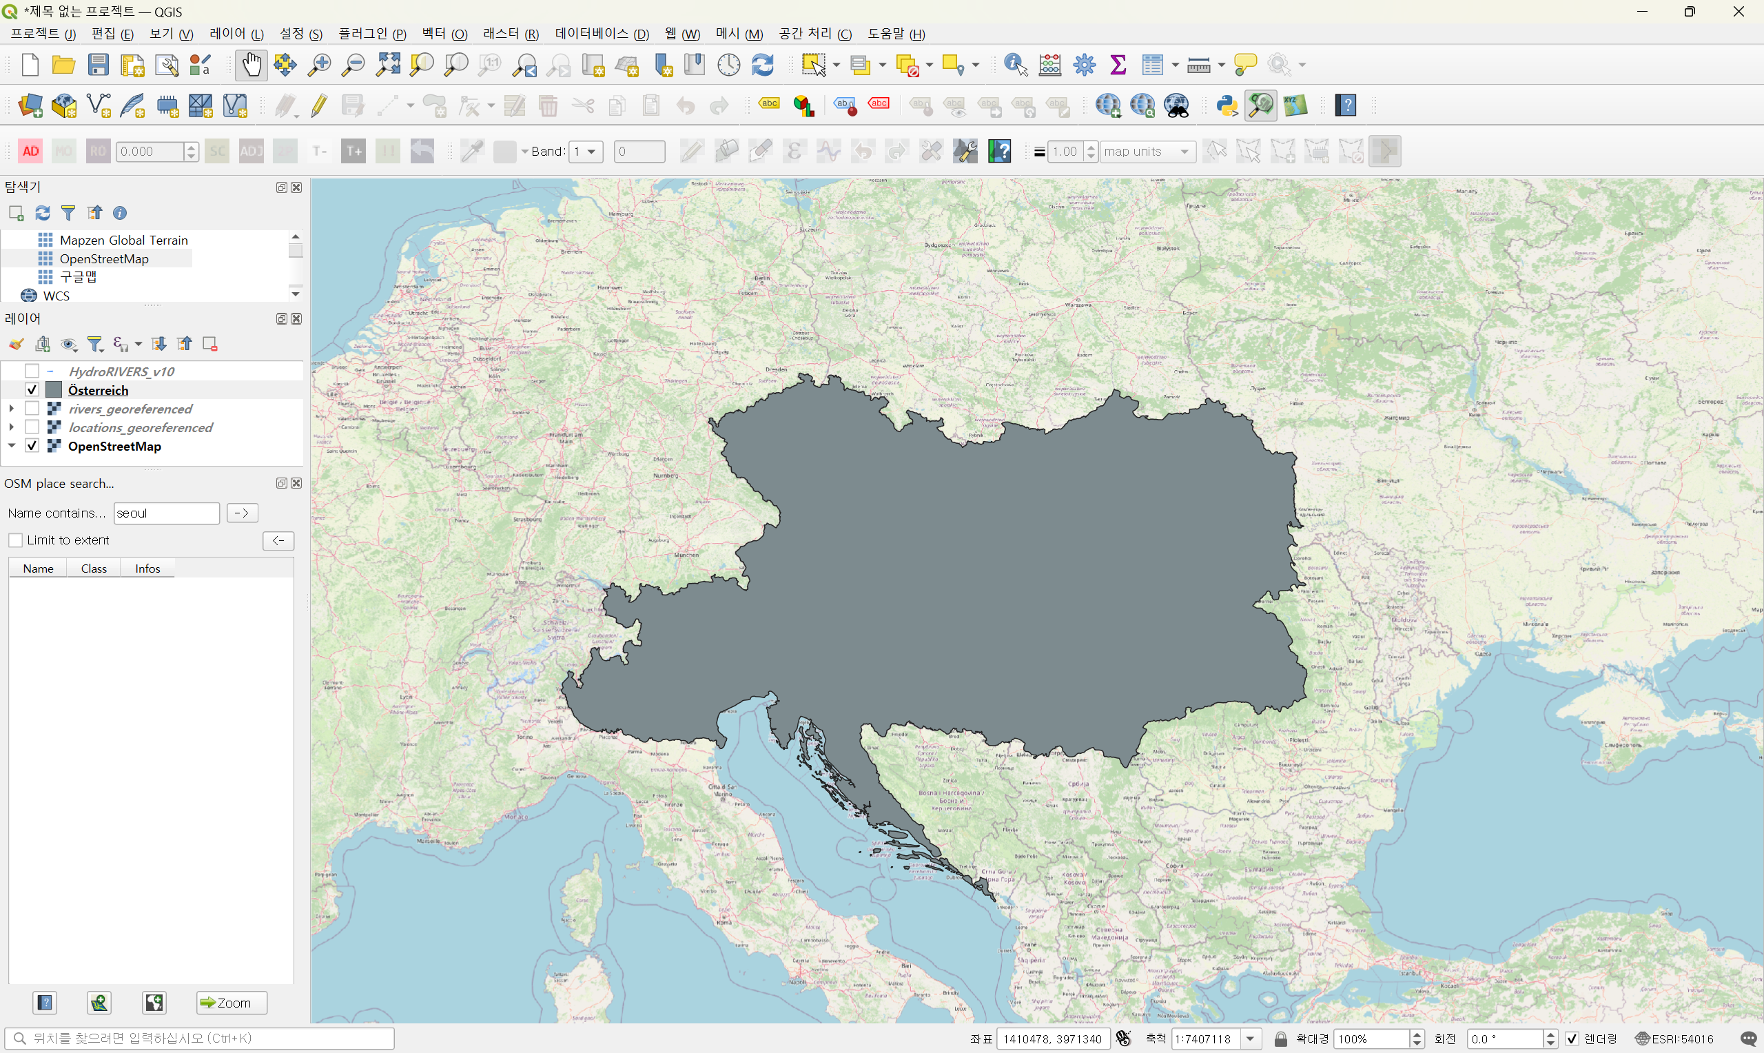
Task: Click the Open Project folder icon
Action: click(x=64, y=65)
